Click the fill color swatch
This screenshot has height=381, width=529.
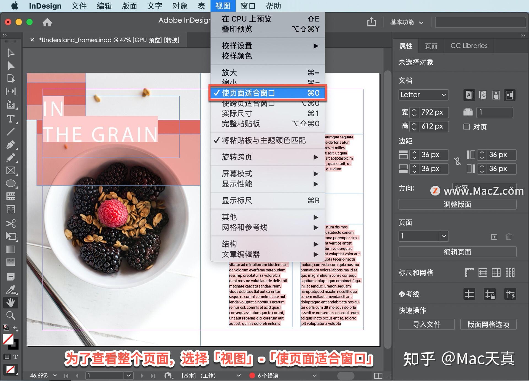click(x=9, y=339)
